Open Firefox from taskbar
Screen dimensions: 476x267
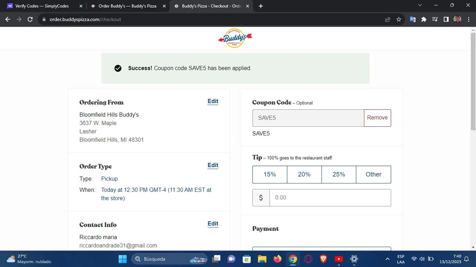[277, 259]
